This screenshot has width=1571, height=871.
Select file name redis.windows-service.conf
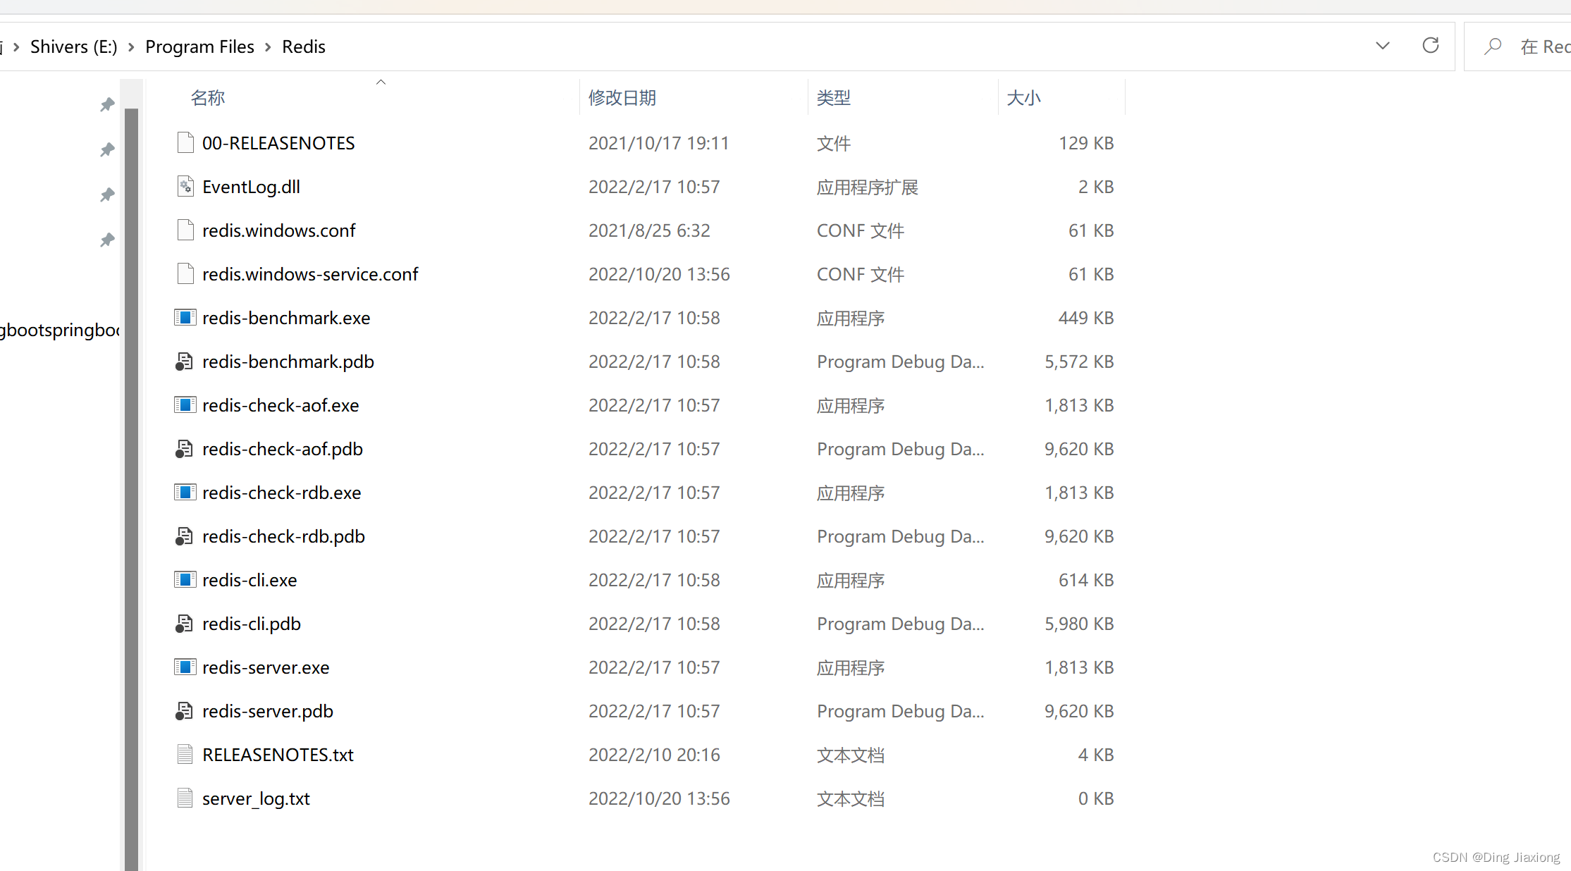[x=310, y=274]
